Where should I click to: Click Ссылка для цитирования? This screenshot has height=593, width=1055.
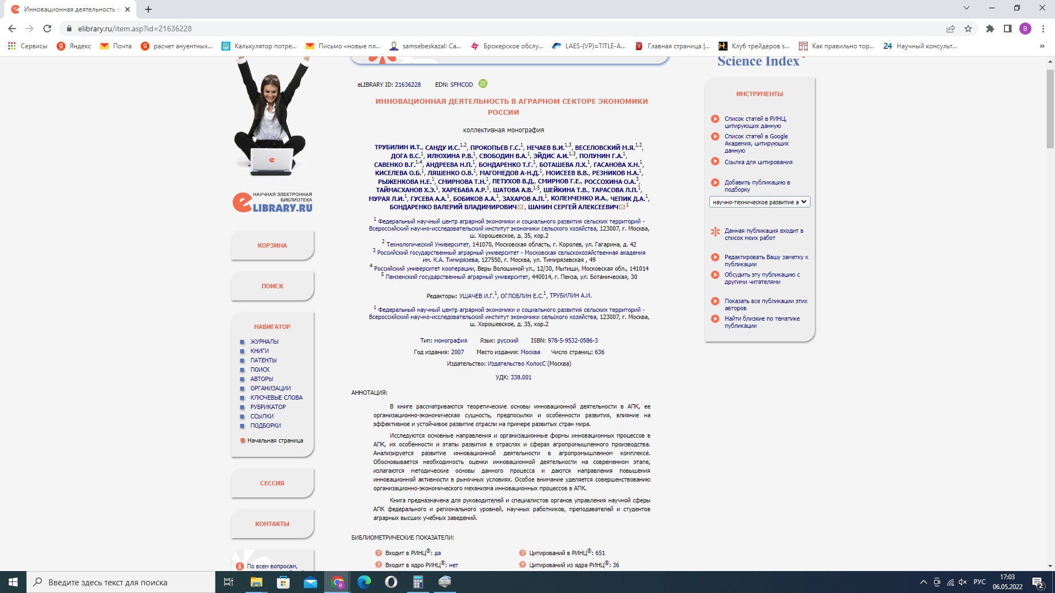pyautogui.click(x=758, y=162)
